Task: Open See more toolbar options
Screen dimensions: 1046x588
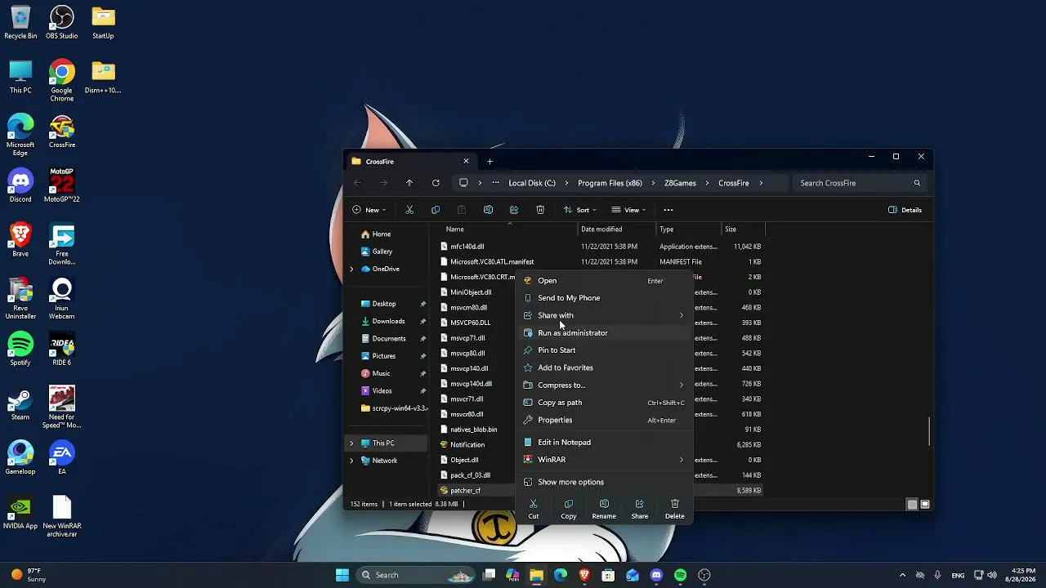Action: 668,210
